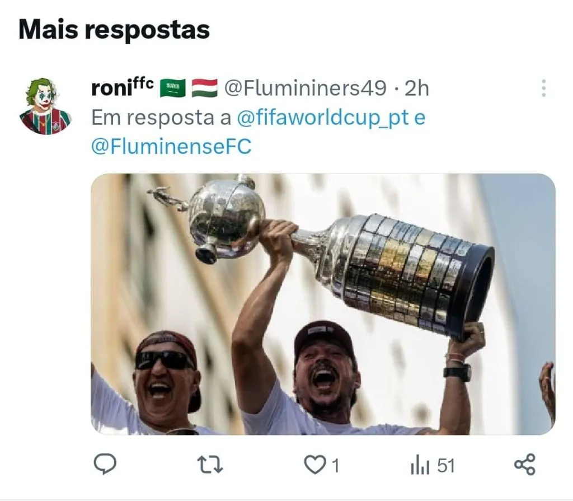Open the @Flumininers49 handle
This screenshot has width=573, height=501.
coord(305,88)
